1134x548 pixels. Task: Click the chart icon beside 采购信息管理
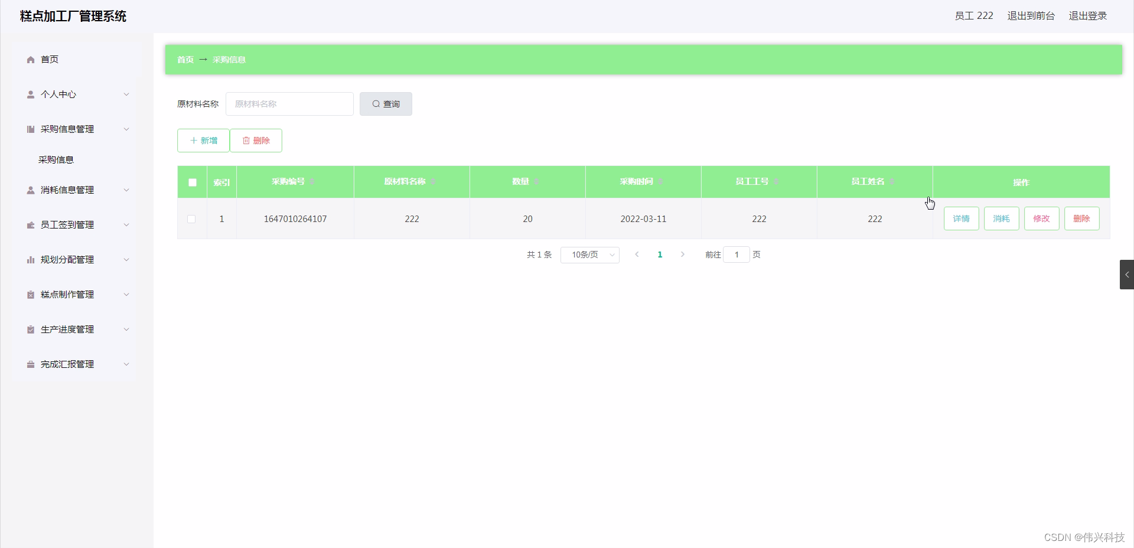tap(30, 129)
